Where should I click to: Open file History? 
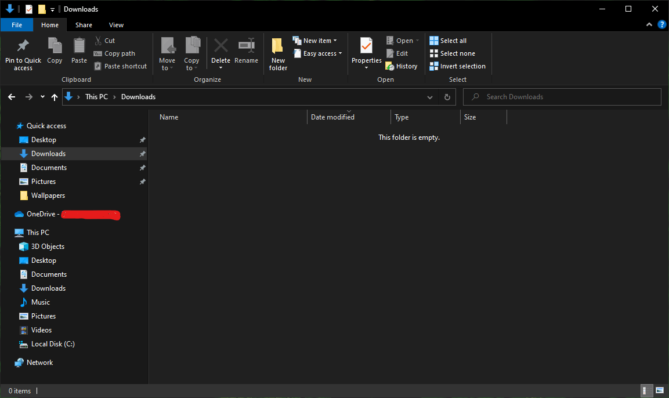point(401,66)
